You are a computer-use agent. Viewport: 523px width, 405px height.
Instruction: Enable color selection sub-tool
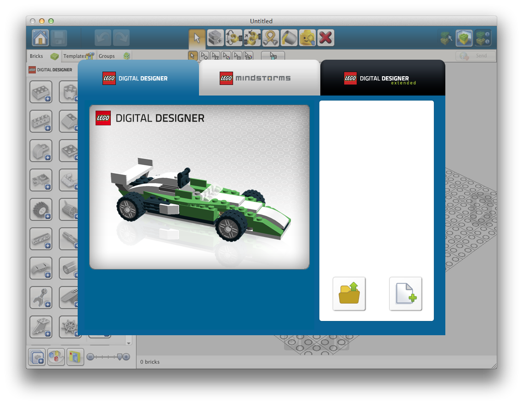point(226,56)
